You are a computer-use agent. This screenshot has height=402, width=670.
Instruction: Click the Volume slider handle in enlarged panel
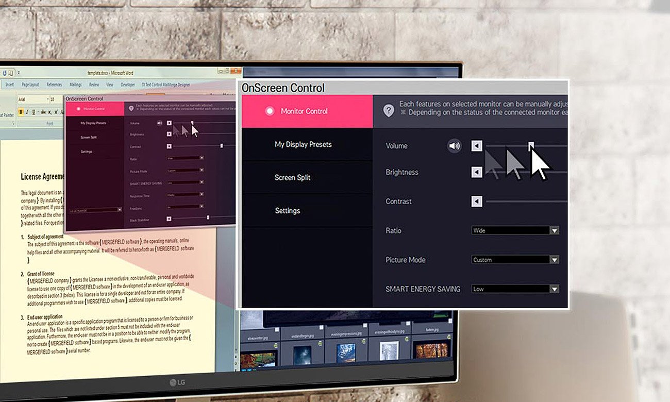(x=531, y=145)
